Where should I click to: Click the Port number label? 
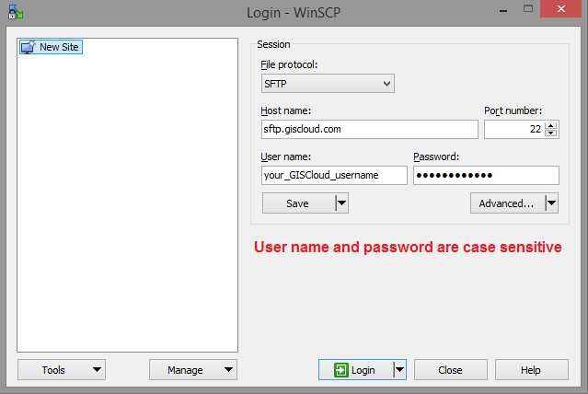tap(513, 110)
